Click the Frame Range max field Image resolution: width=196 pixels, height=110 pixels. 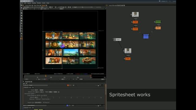[45, 95]
